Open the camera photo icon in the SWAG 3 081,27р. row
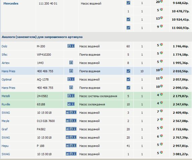The width and height of the screenshot is (192, 160). tap(67, 154)
